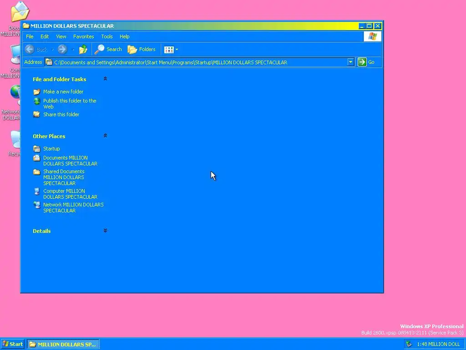Expand the Details section
The width and height of the screenshot is (466, 350).
point(105,231)
